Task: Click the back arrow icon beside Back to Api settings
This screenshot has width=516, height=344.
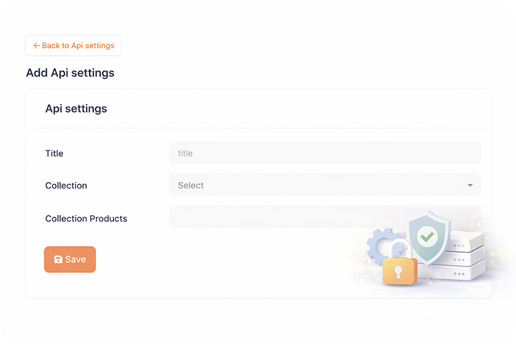Action: (37, 46)
